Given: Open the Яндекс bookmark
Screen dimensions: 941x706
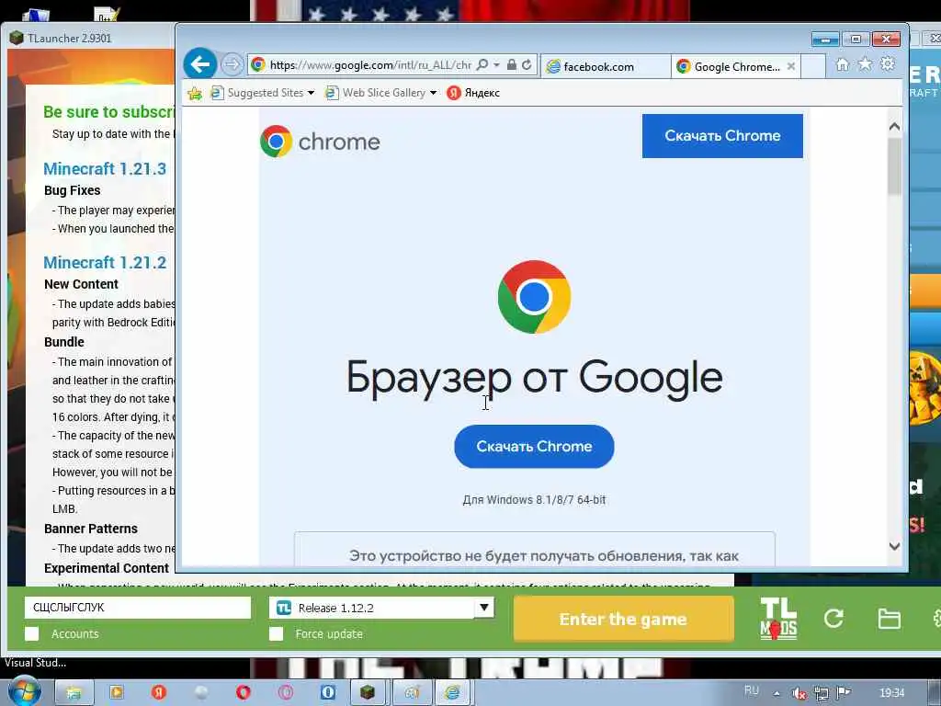Looking at the screenshot, I should pos(473,93).
